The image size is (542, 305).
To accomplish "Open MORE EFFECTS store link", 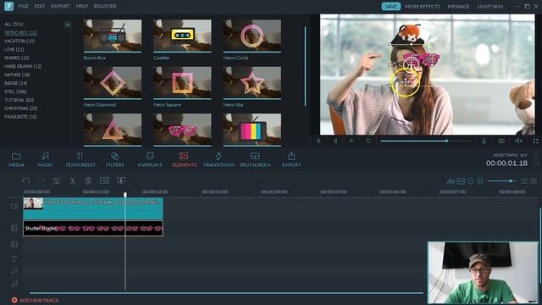I will (422, 6).
